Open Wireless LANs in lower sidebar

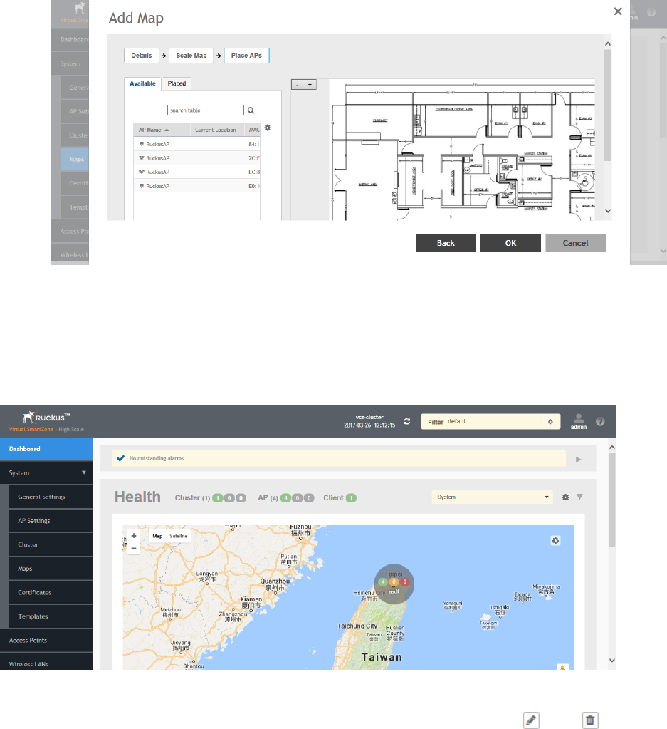[x=46, y=662]
